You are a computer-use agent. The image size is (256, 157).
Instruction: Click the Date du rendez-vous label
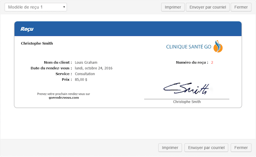51,68
